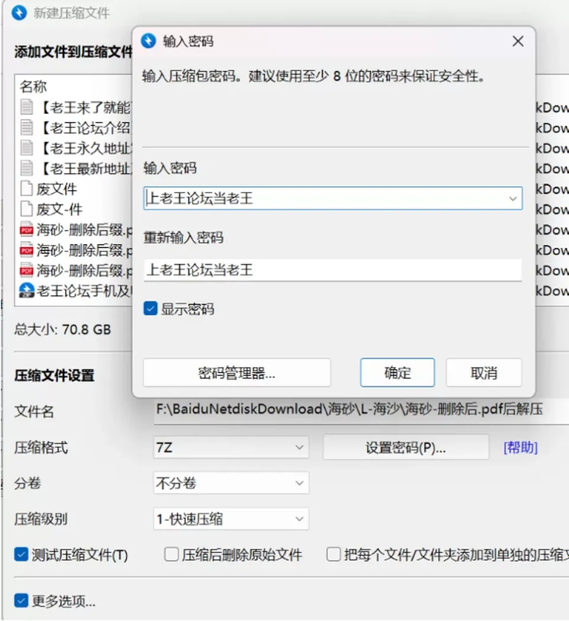Click the Bandizip logo in 新建压缩文件 window title

(x=19, y=12)
